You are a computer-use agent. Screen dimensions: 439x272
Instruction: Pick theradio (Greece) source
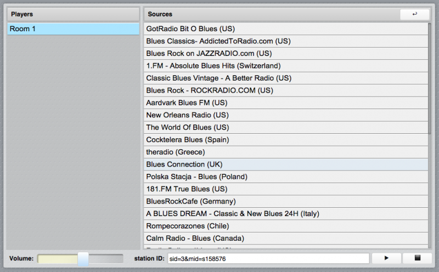coord(286,152)
